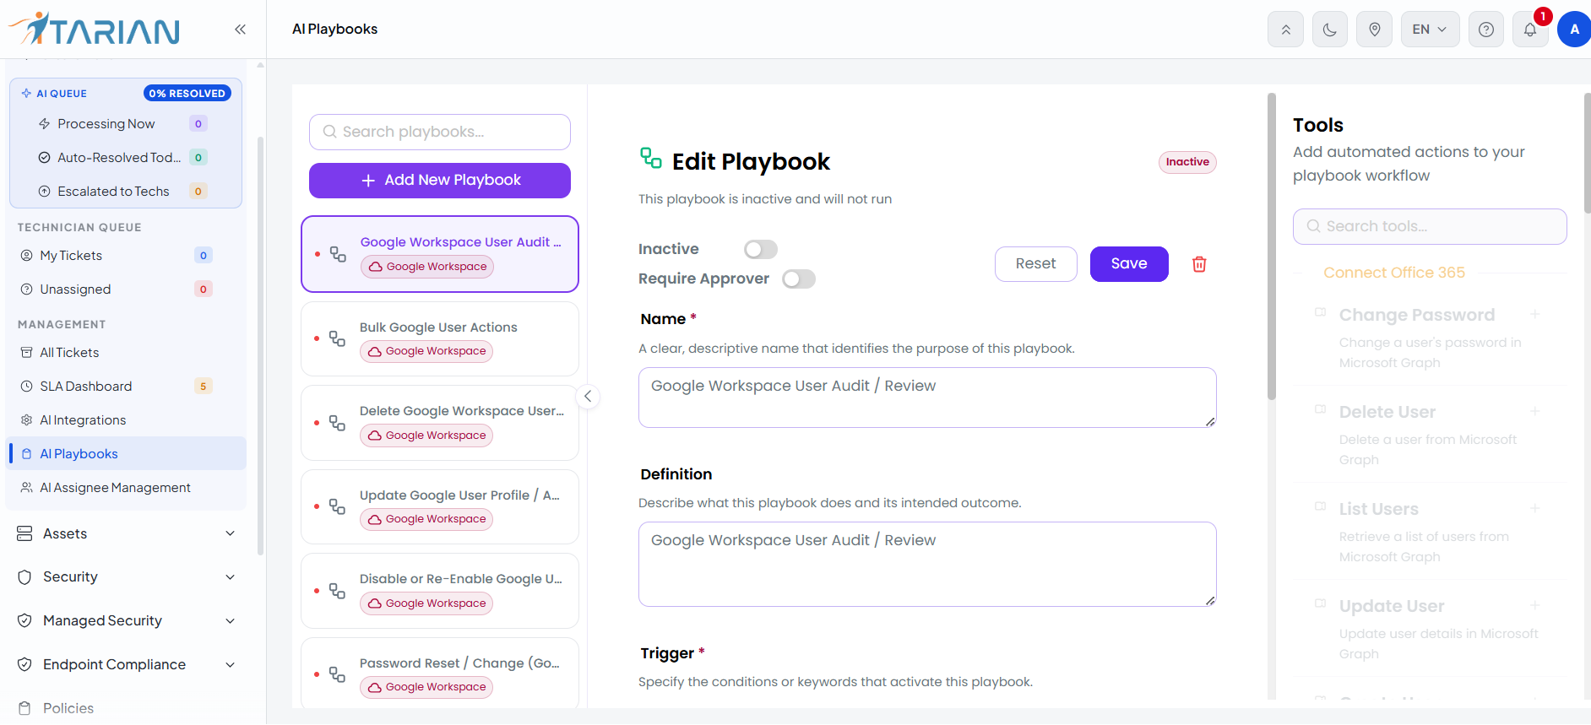This screenshot has height=725, width=1591.
Task: Collapse the sidebar with double chevron icon
Action: 240,30
